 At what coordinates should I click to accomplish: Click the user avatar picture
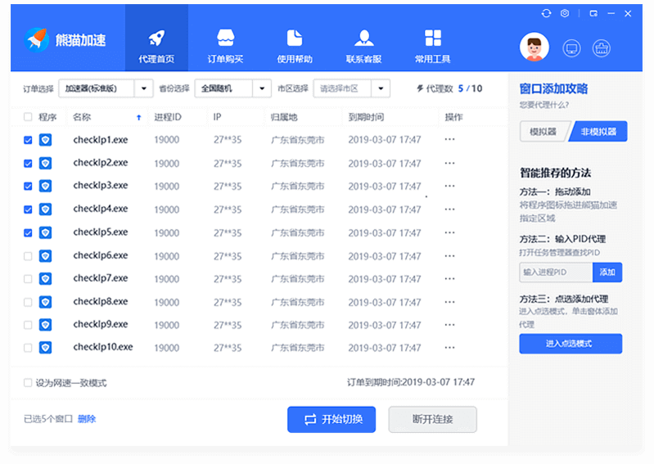tap(534, 47)
